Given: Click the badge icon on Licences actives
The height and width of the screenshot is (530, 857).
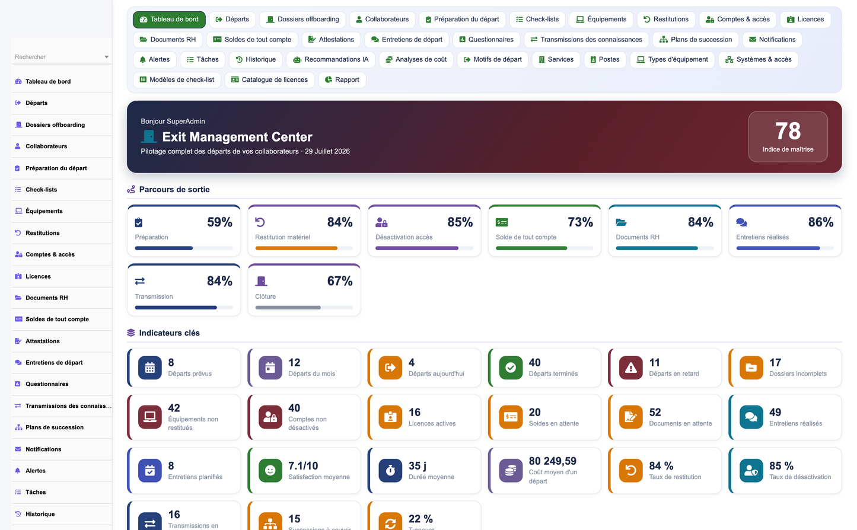Looking at the screenshot, I should click(x=390, y=417).
